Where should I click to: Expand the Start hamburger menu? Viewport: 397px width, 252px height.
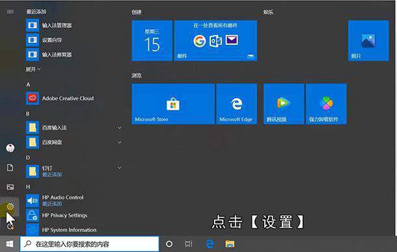coord(10,12)
